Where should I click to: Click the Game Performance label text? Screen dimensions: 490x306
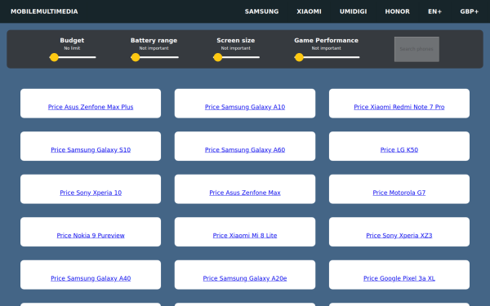[x=326, y=40]
